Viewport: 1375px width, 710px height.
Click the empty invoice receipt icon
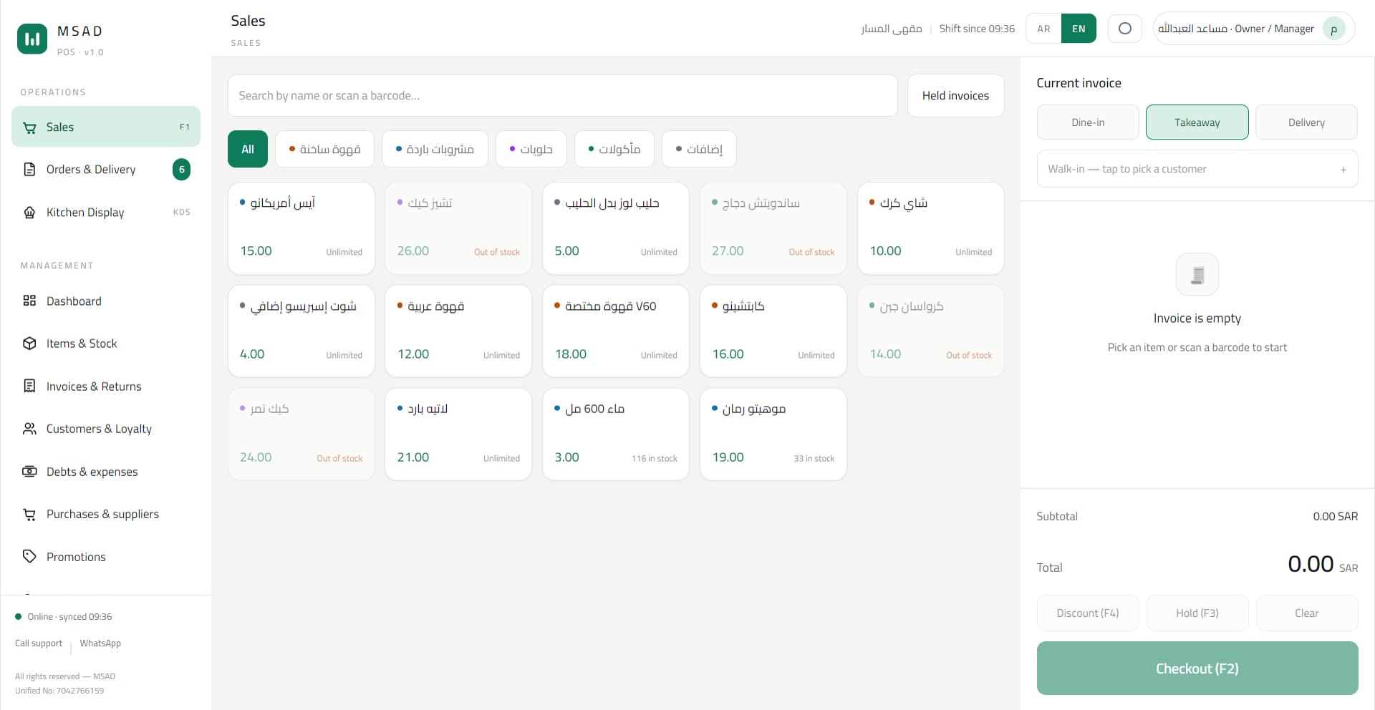(x=1197, y=274)
